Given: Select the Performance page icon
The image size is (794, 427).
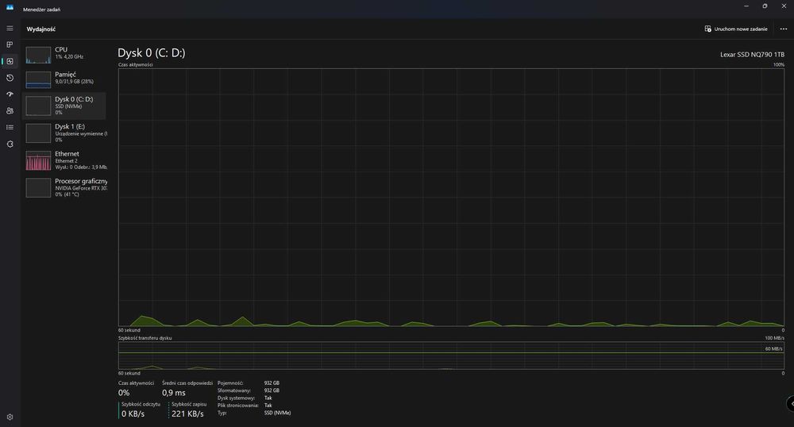Looking at the screenshot, I should point(10,61).
